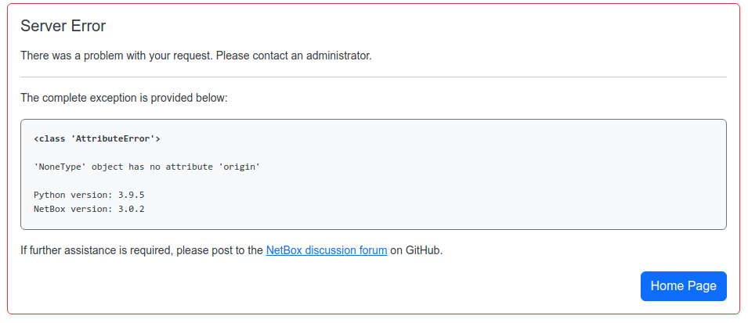The width and height of the screenshot is (748, 323).
Task: Go to the Home Page button
Action: (x=683, y=285)
